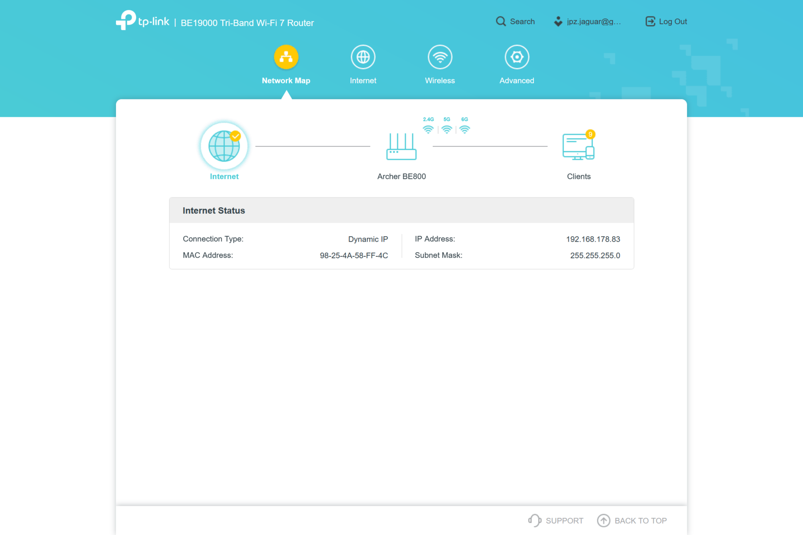Viewport: 803px width, 535px height.
Task: Select the Archer BE800 router icon
Action: coord(401,147)
